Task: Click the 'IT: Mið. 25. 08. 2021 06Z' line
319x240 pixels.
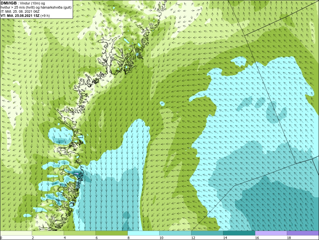Action: pyautogui.click(x=20, y=11)
